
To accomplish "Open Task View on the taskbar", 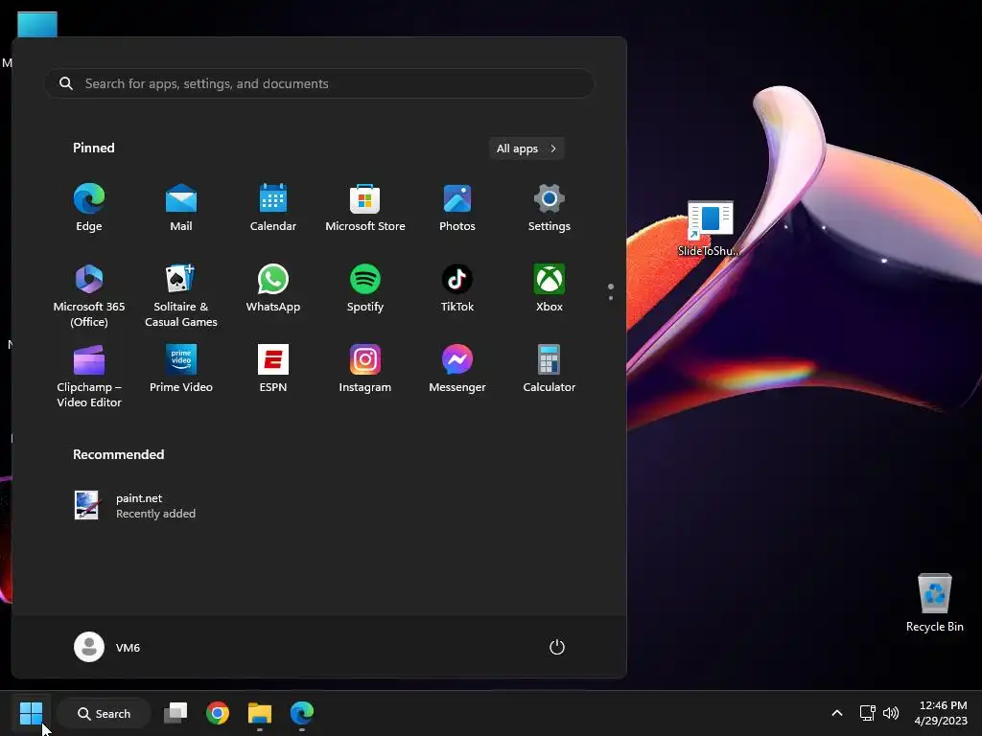I will click(175, 713).
